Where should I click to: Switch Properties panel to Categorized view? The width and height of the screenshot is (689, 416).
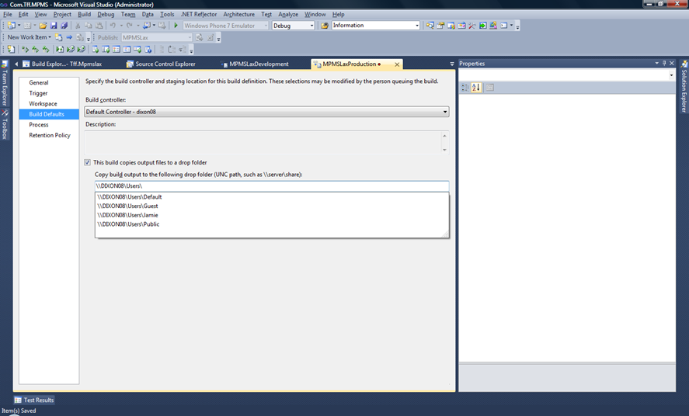tap(465, 88)
